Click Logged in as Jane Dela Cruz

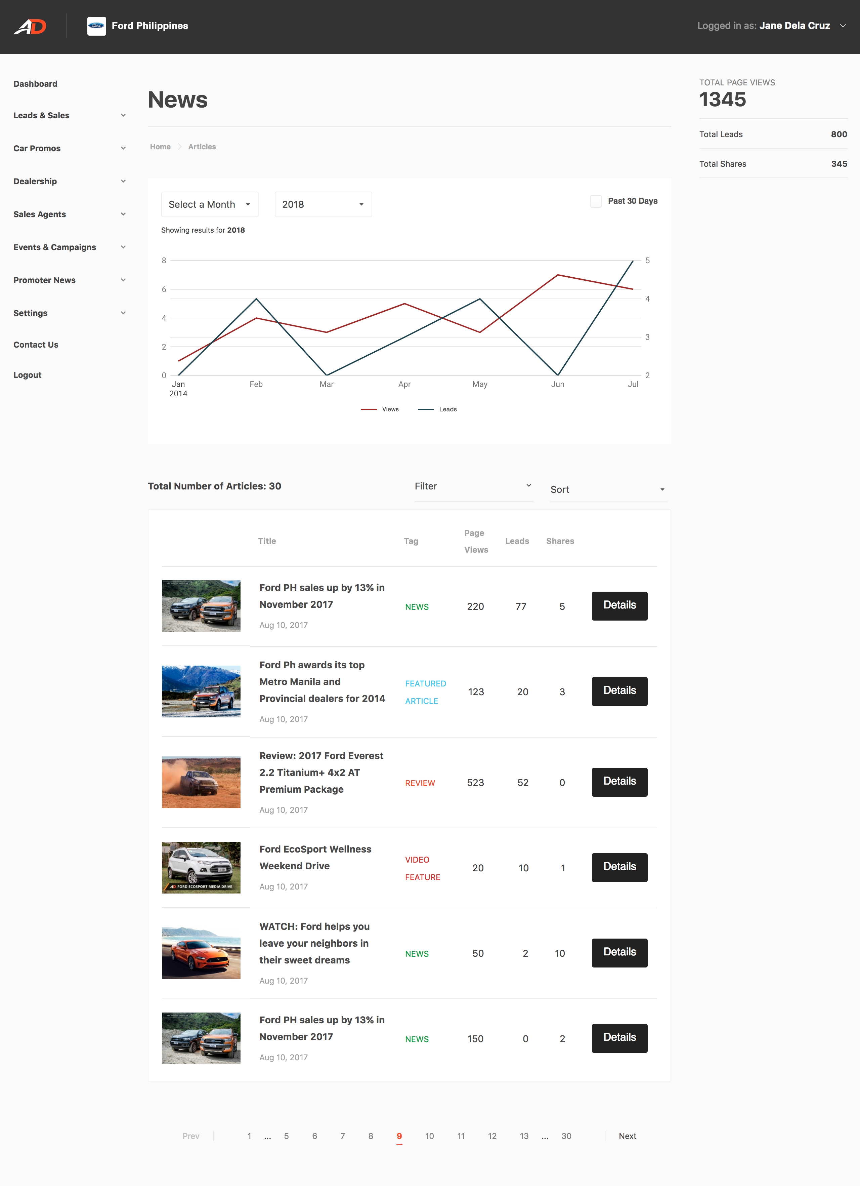pyautogui.click(x=763, y=26)
